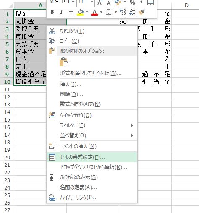Merge and center cells icon
This screenshot has width=199, height=213.
pos(151,3)
